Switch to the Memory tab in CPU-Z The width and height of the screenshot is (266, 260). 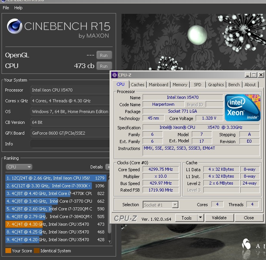[x=180, y=85]
